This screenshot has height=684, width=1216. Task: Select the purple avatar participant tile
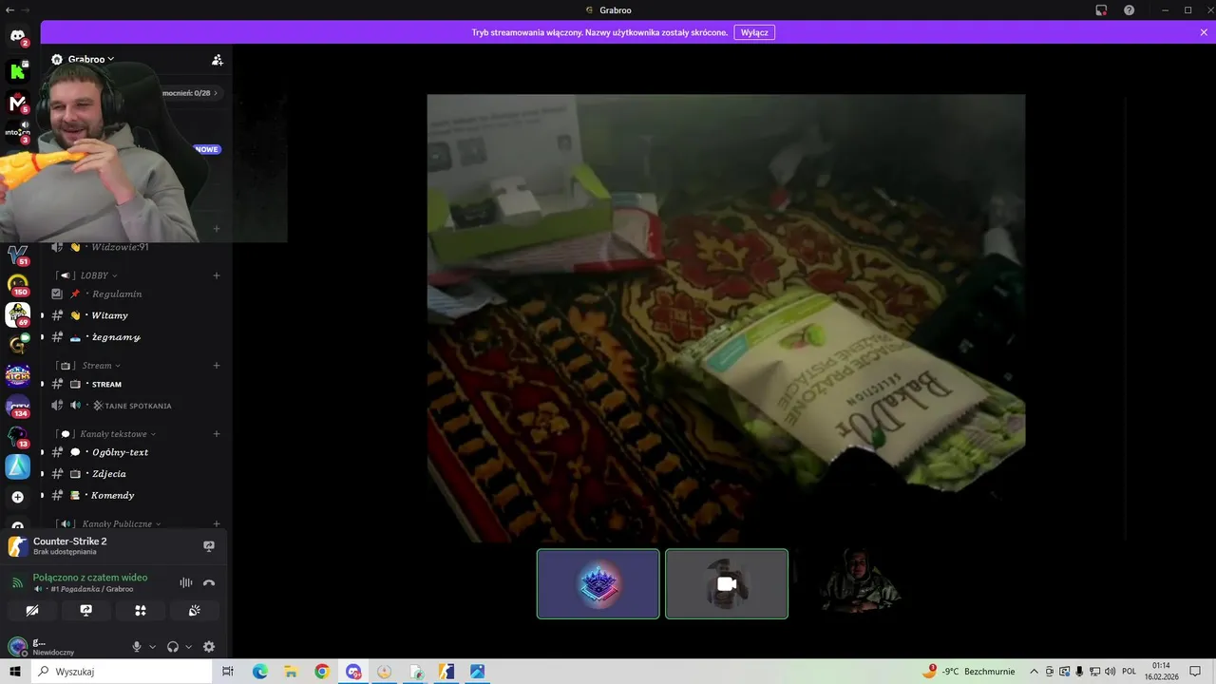(598, 584)
